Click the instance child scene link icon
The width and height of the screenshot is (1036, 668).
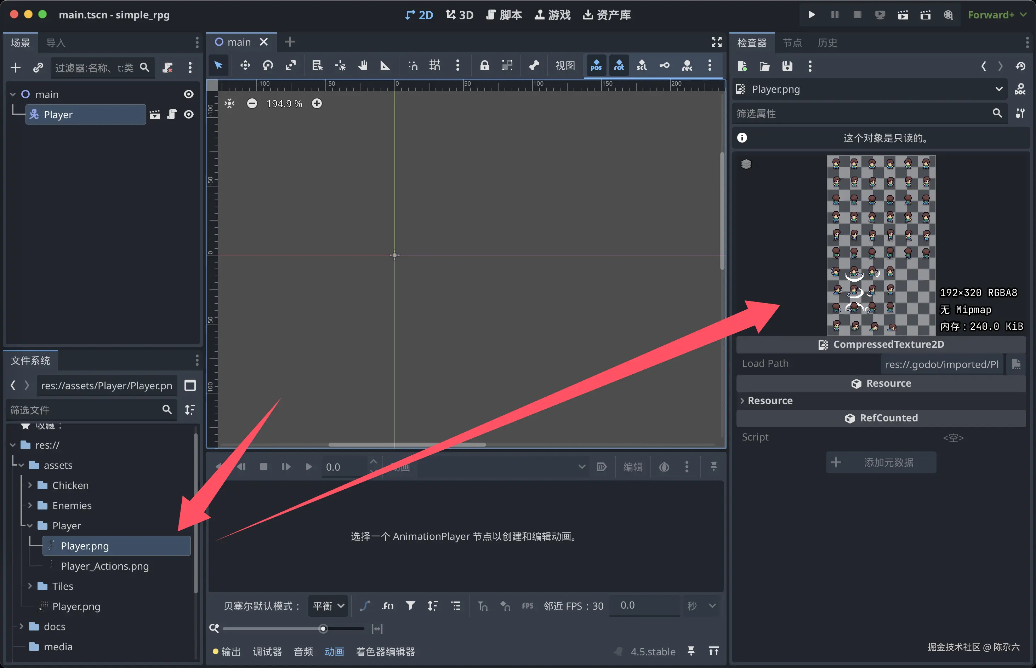click(x=38, y=68)
